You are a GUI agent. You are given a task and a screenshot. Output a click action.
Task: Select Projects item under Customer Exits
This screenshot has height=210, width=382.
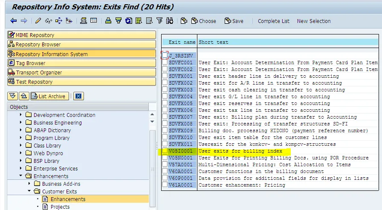[60, 207]
